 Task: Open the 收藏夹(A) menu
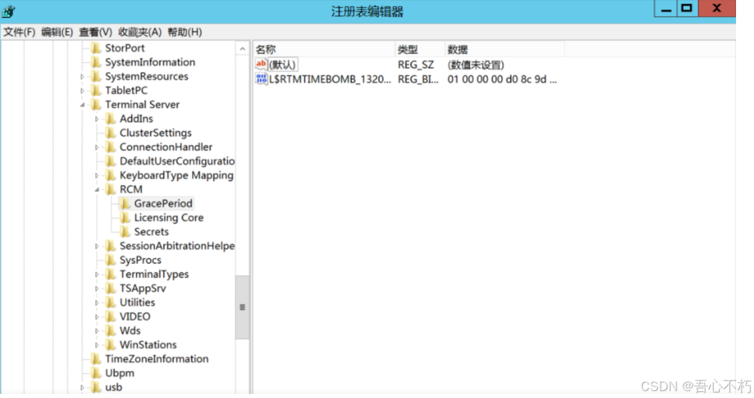[140, 32]
